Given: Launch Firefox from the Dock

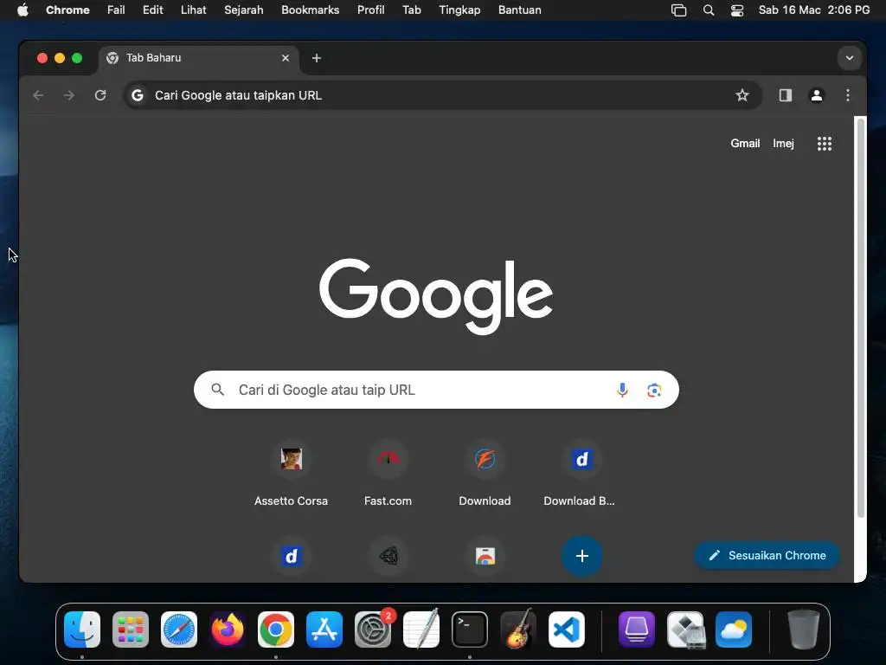Looking at the screenshot, I should [228, 629].
